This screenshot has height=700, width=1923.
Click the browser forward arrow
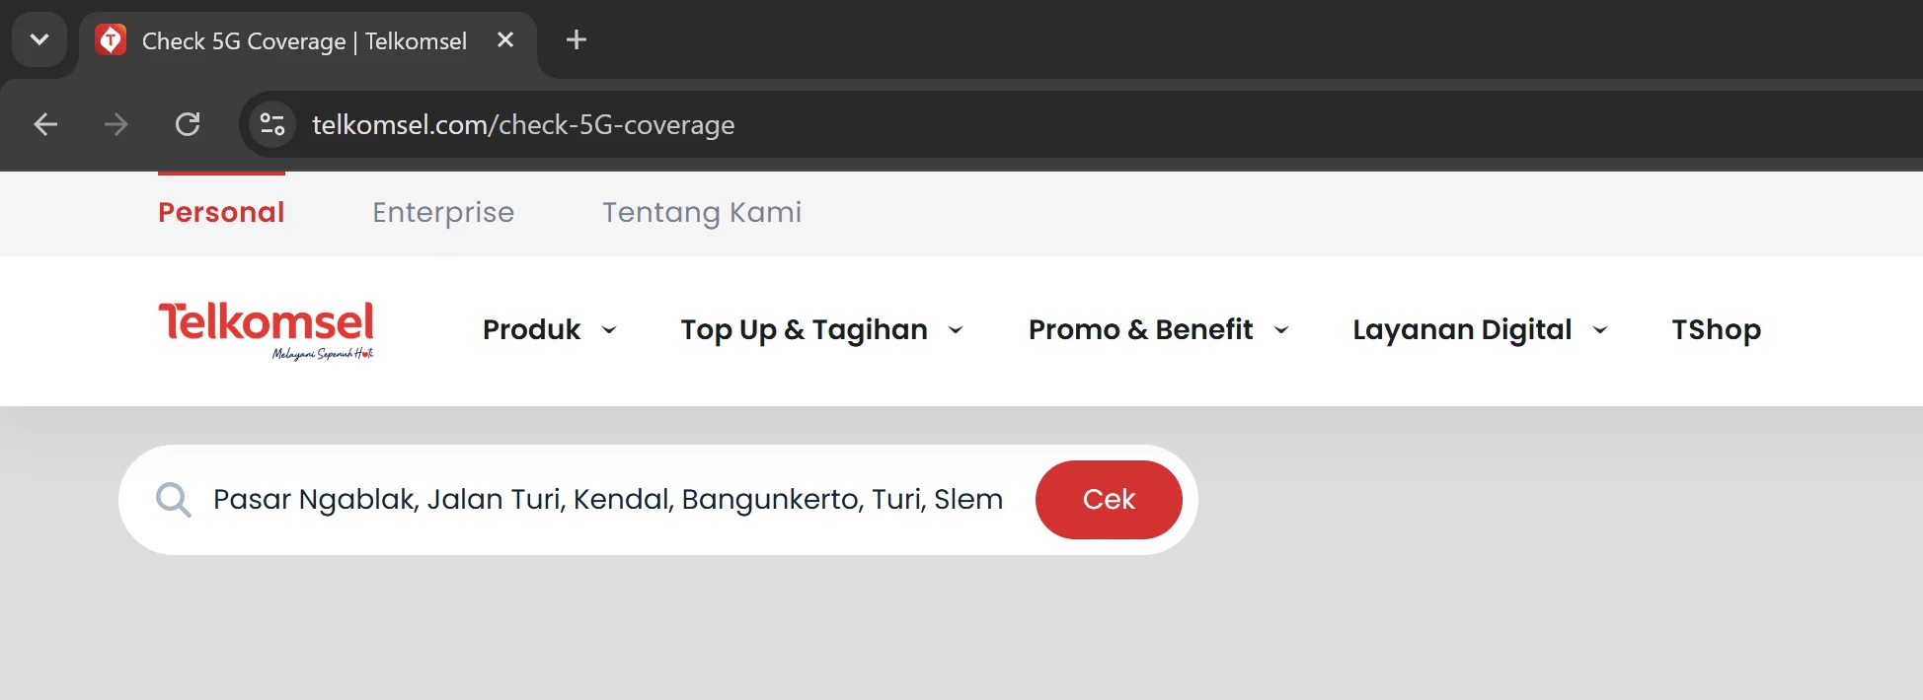(x=116, y=124)
